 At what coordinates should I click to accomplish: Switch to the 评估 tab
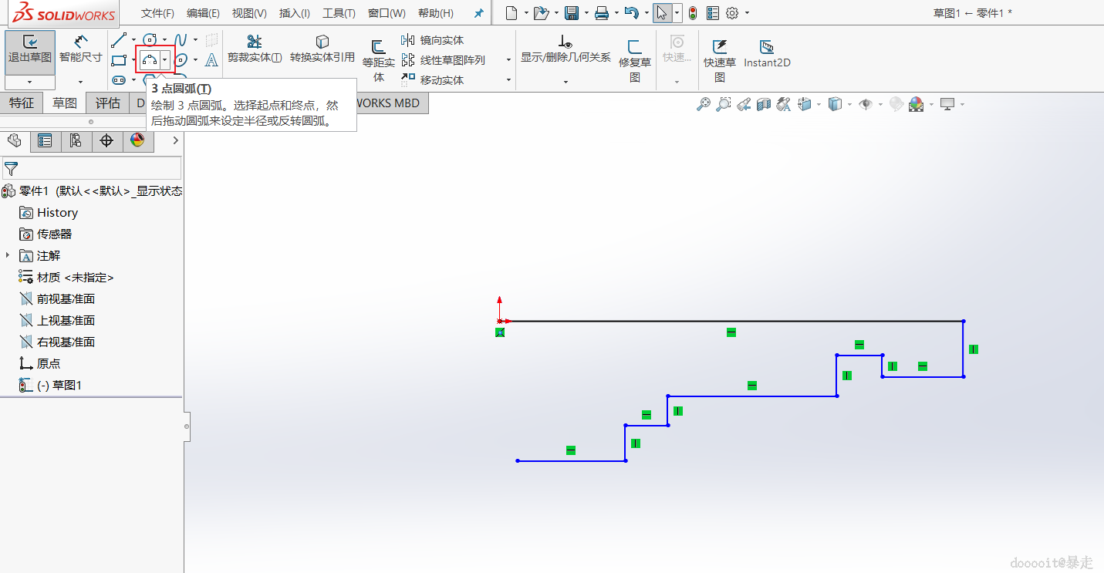[108, 103]
